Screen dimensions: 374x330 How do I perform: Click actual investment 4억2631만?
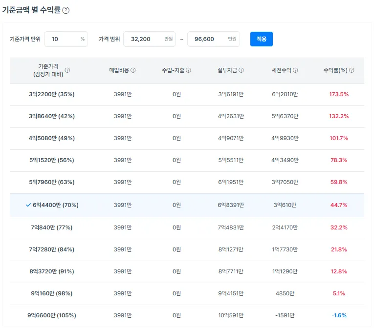tap(231, 116)
